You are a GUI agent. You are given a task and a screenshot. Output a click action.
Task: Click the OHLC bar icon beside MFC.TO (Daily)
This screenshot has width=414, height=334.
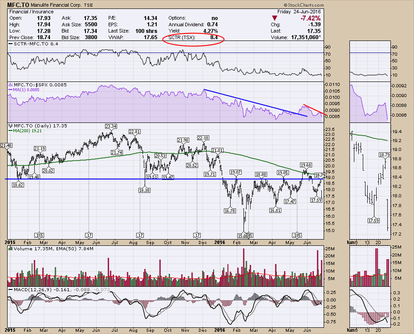(11, 126)
